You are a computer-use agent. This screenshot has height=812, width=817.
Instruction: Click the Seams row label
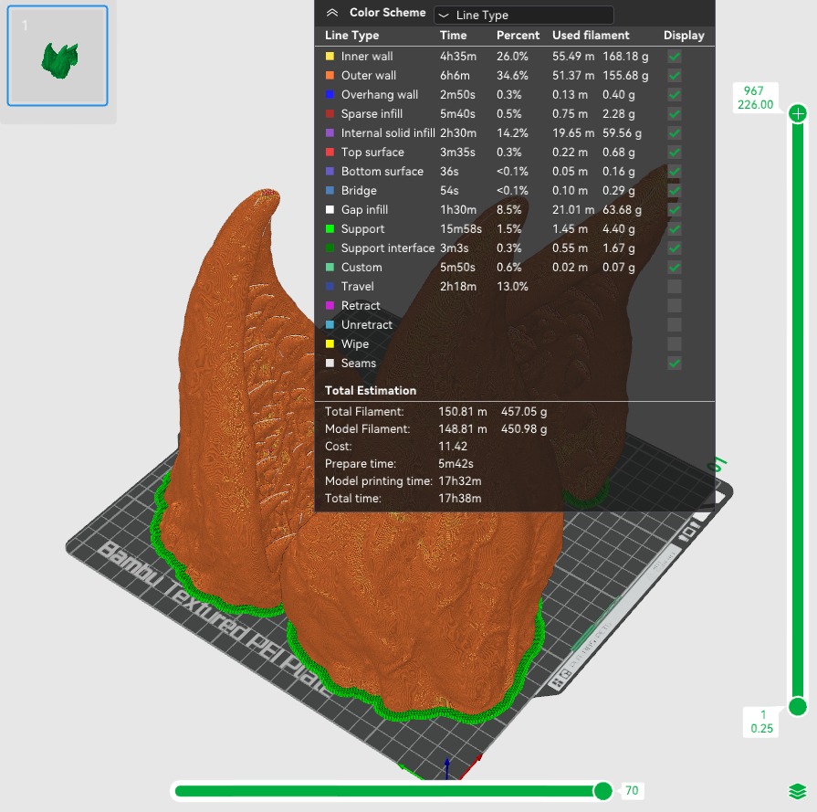(x=359, y=363)
